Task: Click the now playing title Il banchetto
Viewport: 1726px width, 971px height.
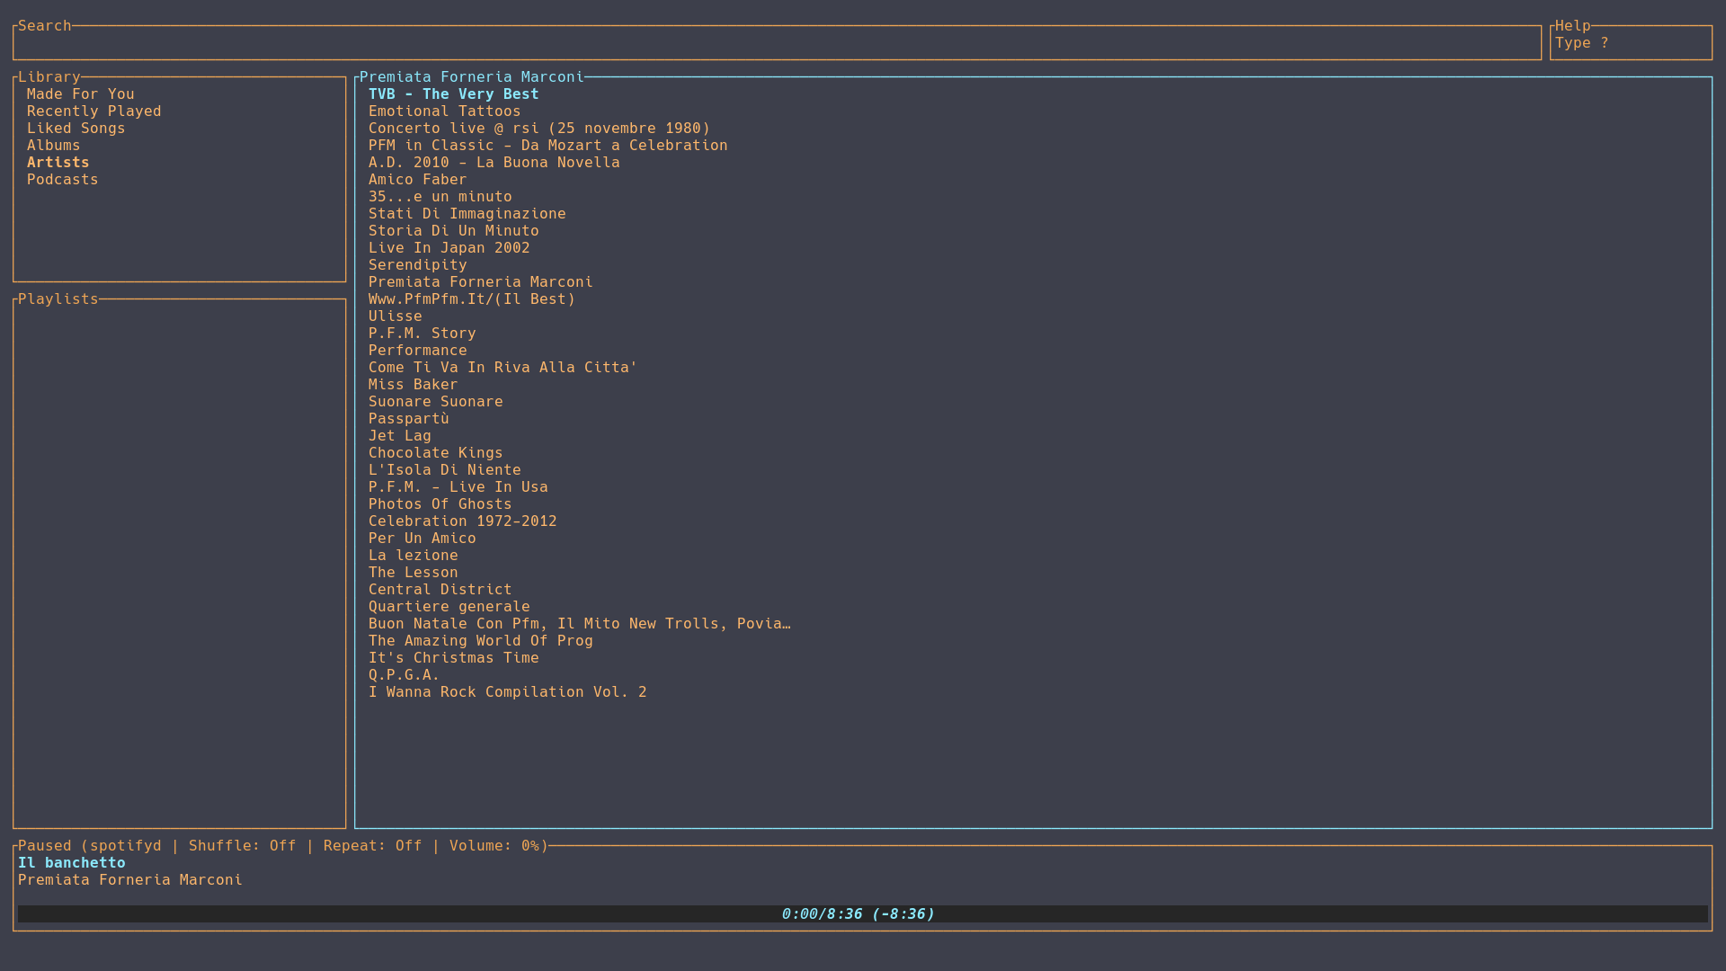Action: [x=72, y=863]
